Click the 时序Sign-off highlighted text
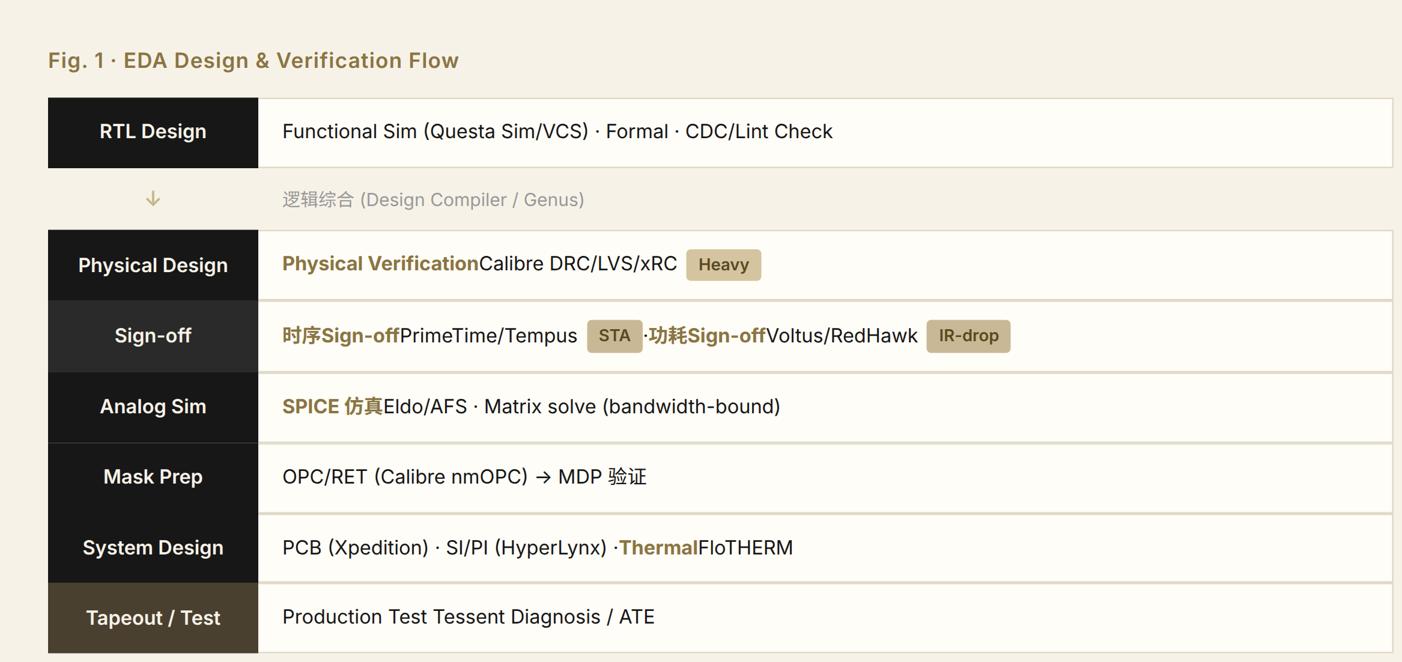Viewport: 1402px width, 662px height. click(341, 336)
